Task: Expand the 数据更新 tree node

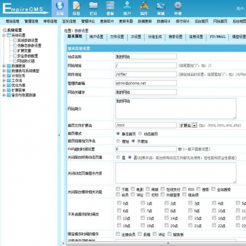Action: (x=4, y=66)
